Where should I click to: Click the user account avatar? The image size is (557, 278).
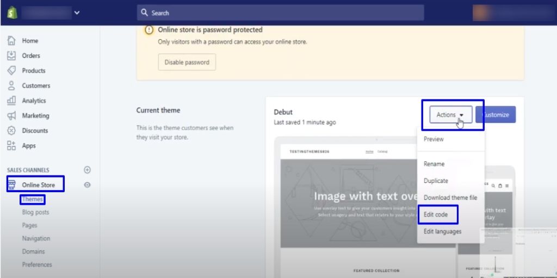[481, 13]
